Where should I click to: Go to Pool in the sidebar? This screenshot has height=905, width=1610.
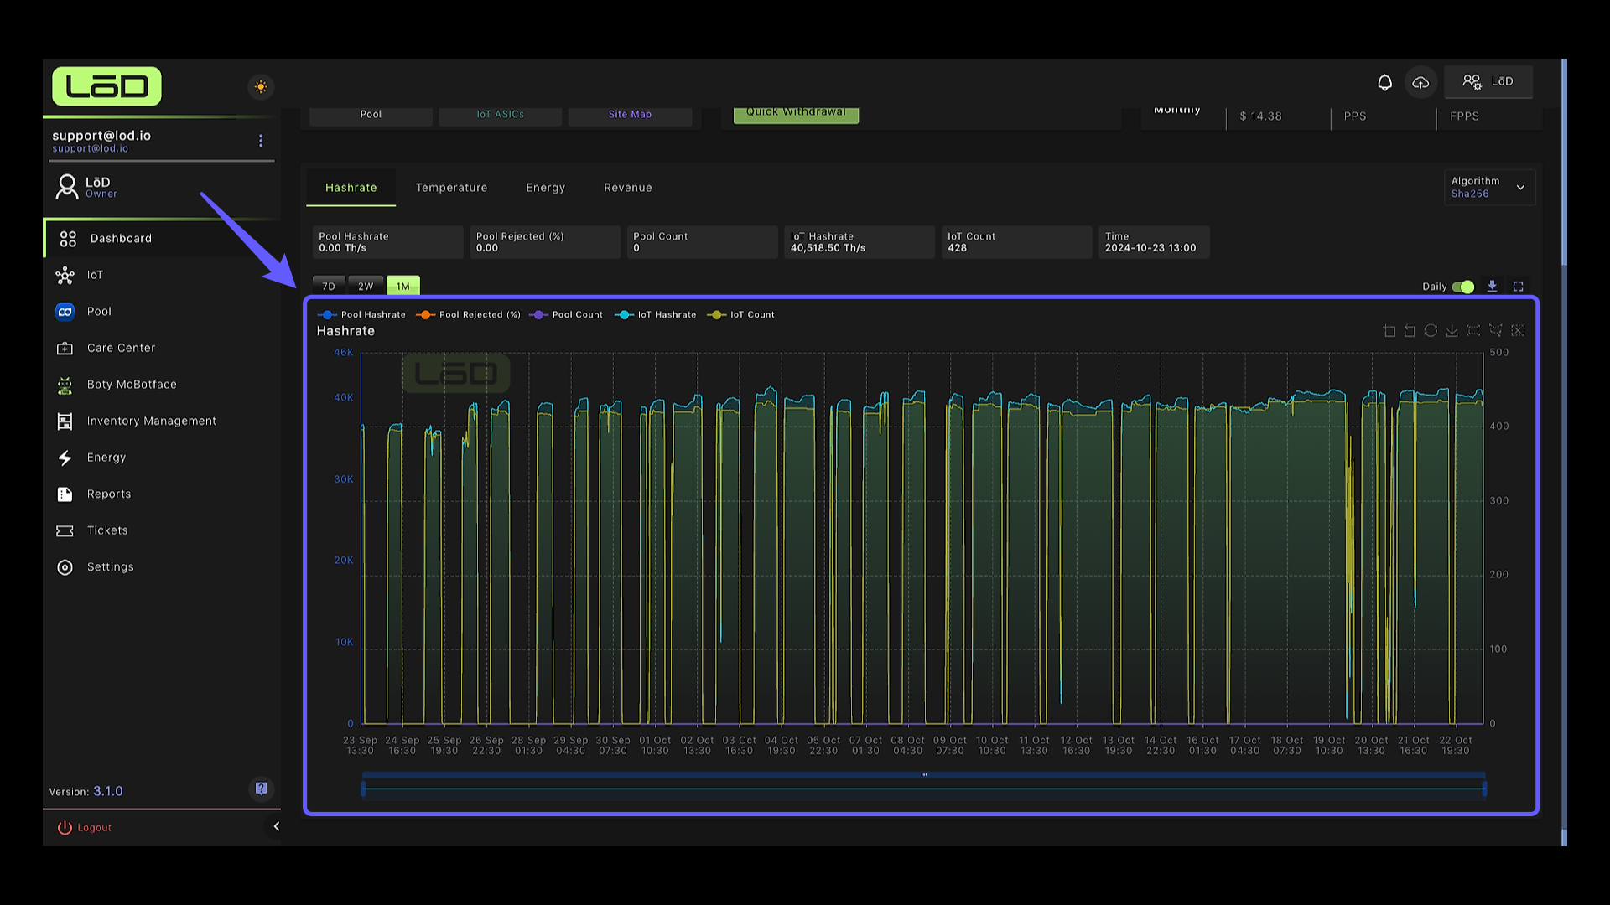[162, 312]
